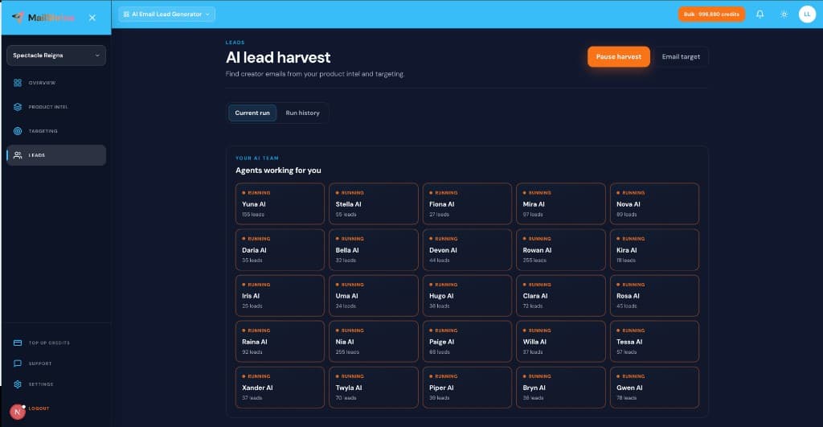Close the sidebar with the X icon
The height and width of the screenshot is (427, 823).
coord(92,18)
